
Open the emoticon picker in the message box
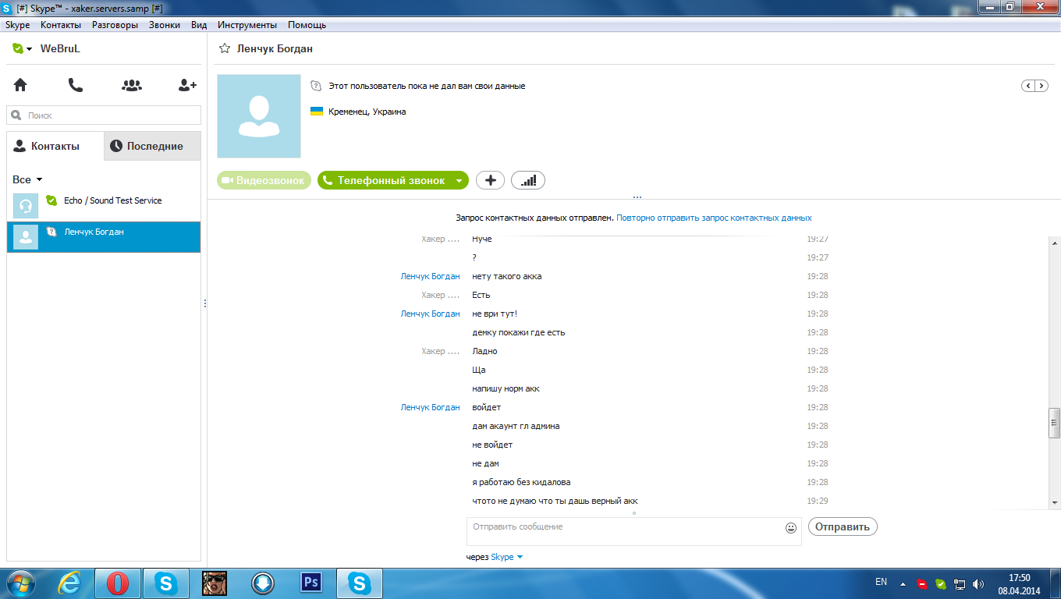click(790, 528)
